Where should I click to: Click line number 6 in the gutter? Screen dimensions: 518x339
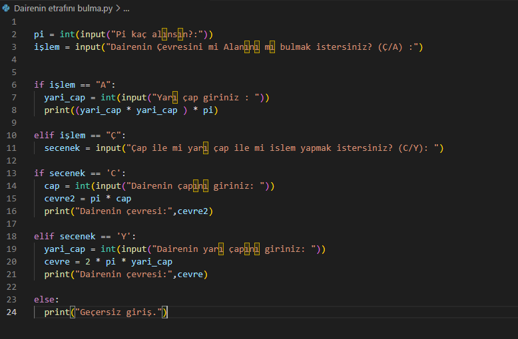tap(14, 85)
